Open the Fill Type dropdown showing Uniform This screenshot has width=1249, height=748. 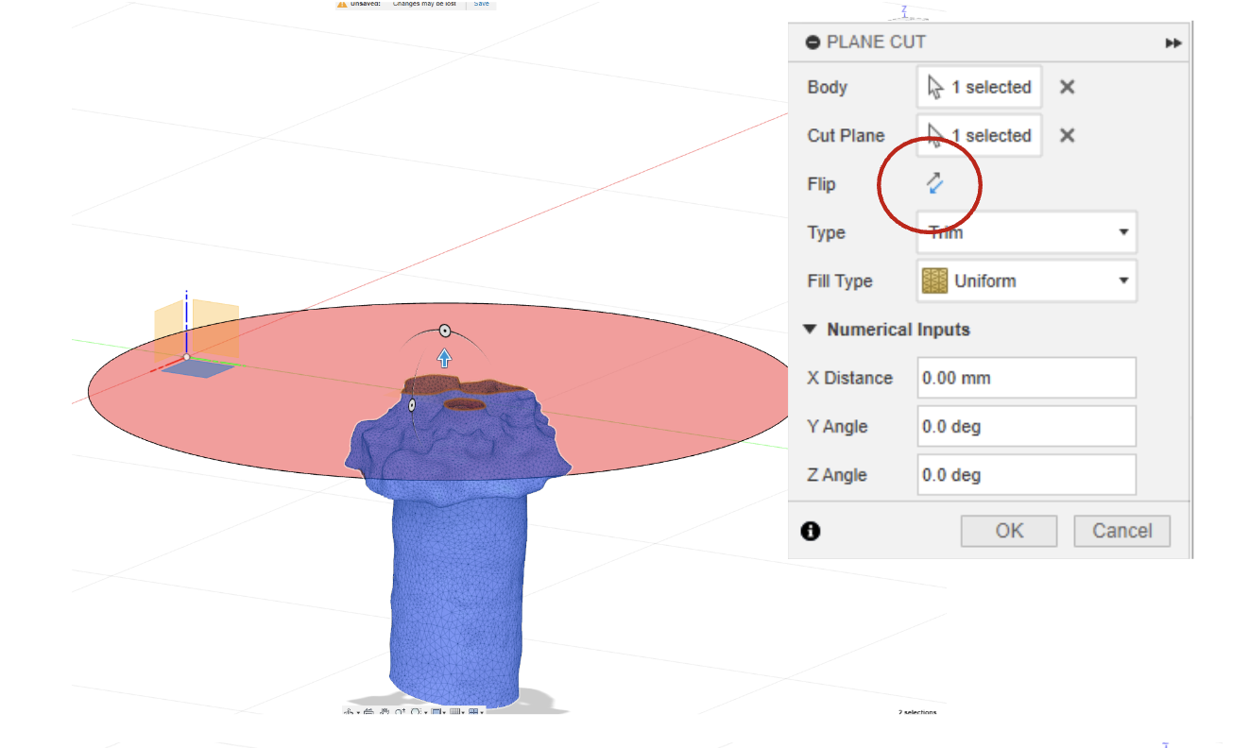tap(1027, 280)
